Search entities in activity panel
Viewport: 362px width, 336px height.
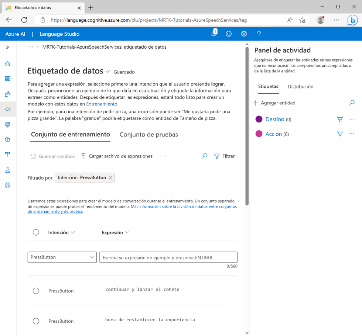(352, 103)
